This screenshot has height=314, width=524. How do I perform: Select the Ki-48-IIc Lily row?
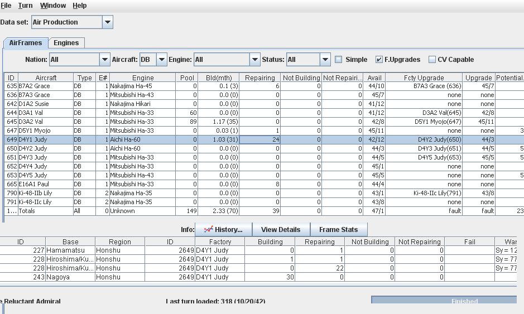pos(264,202)
